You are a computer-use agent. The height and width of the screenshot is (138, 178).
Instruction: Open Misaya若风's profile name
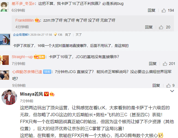click(31, 94)
